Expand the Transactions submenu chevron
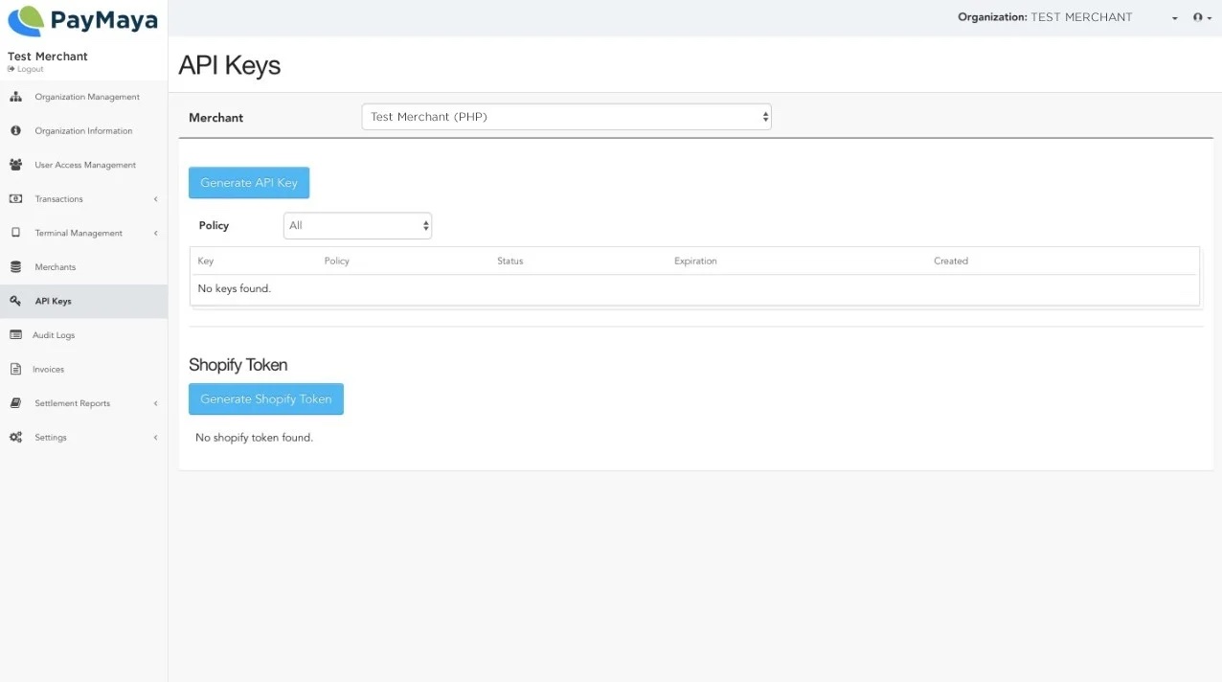This screenshot has width=1222, height=682. pyautogui.click(x=155, y=199)
